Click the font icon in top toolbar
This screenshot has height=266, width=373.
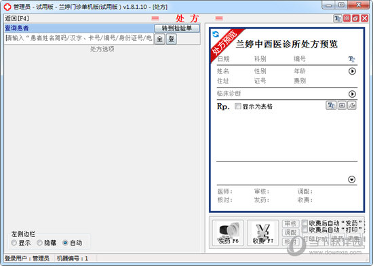[337, 18]
